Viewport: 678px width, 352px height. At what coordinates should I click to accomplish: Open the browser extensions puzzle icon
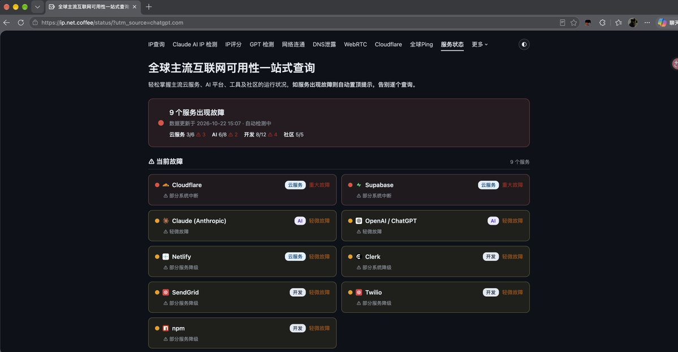[x=602, y=23]
